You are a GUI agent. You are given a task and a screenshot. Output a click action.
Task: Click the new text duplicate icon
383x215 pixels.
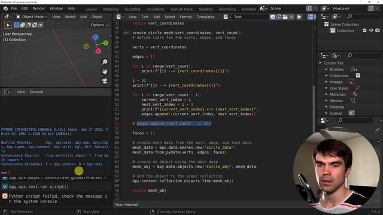tap(279, 17)
